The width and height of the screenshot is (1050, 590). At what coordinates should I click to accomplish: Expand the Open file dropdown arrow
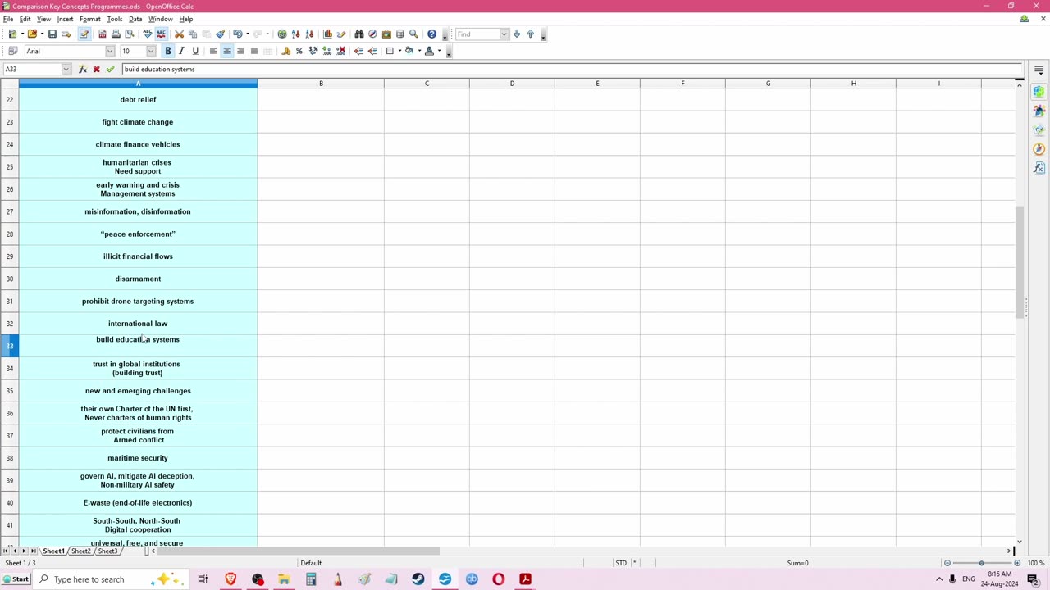point(42,34)
